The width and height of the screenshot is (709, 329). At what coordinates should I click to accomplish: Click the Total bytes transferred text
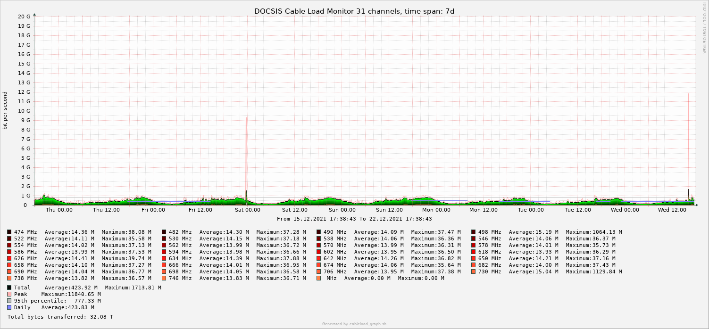60,317
